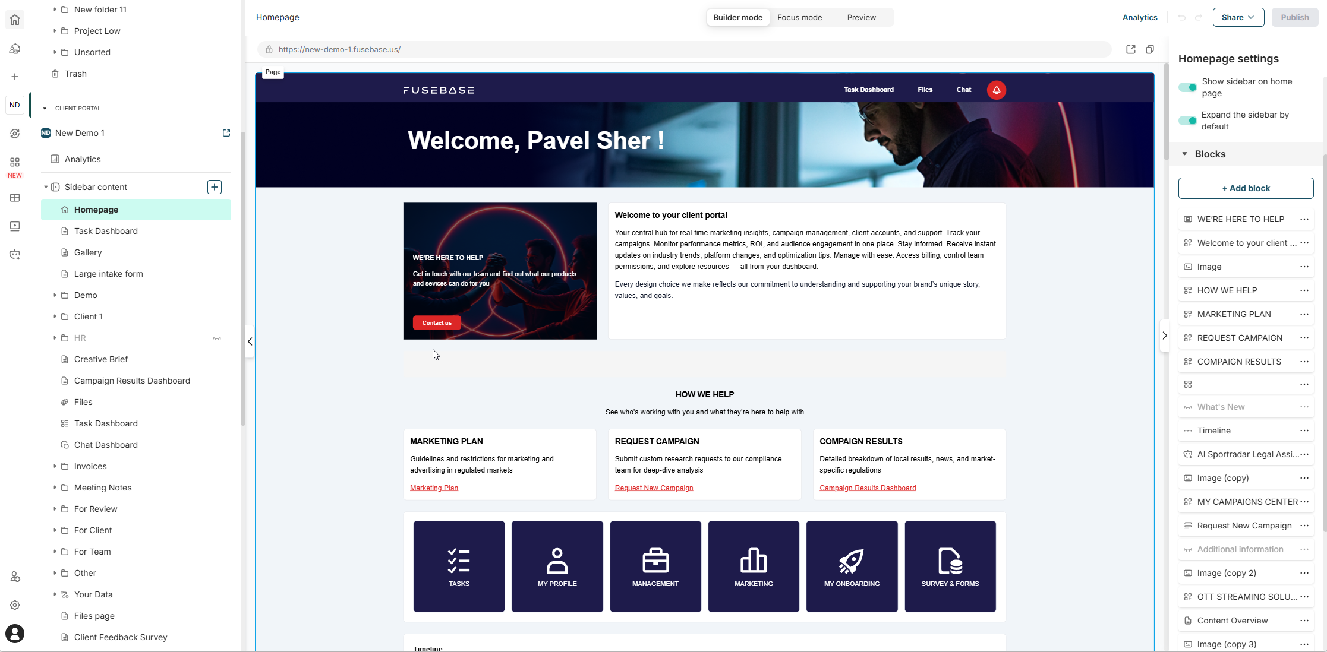The image size is (1327, 652).
Task: Select Gallery page in sidebar
Action: point(136,252)
